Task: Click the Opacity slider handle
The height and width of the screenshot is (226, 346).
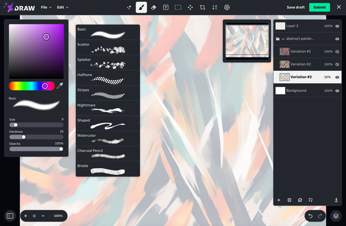Action: pos(61,149)
